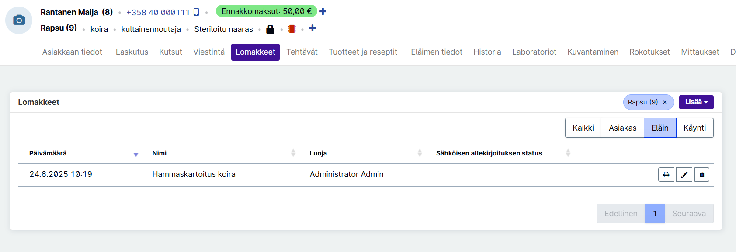Click the Ennakkomaksut 50,00 € badge
736x252 pixels.
point(266,11)
